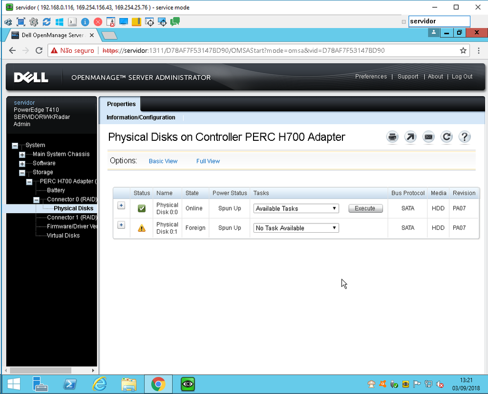Viewport: 488px width, 394px height.
Task: Click the download-with-red-X window icon in viewer toolbar
Action: point(110,22)
